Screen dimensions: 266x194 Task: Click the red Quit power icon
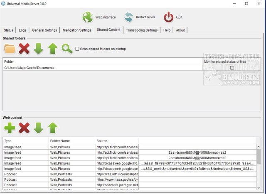coord(168,17)
